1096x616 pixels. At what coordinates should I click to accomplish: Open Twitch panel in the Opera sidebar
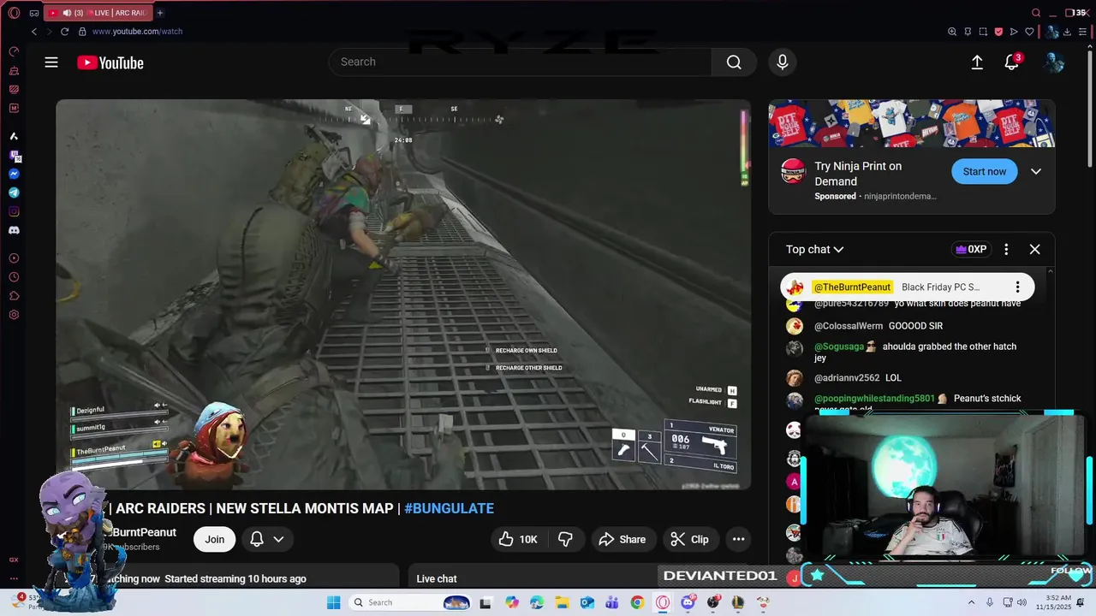point(14,156)
